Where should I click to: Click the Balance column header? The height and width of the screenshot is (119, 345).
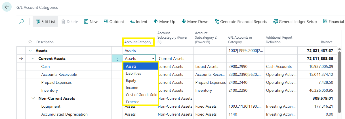tap(327, 42)
